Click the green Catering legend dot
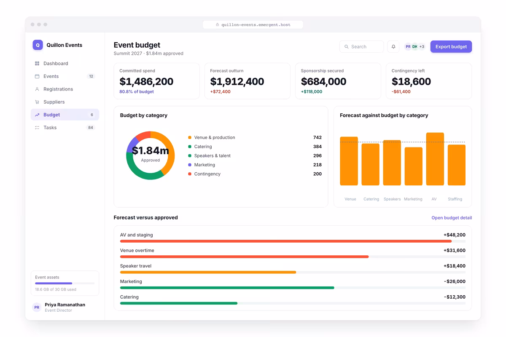Screen dimensions: 506x337 [190, 147]
